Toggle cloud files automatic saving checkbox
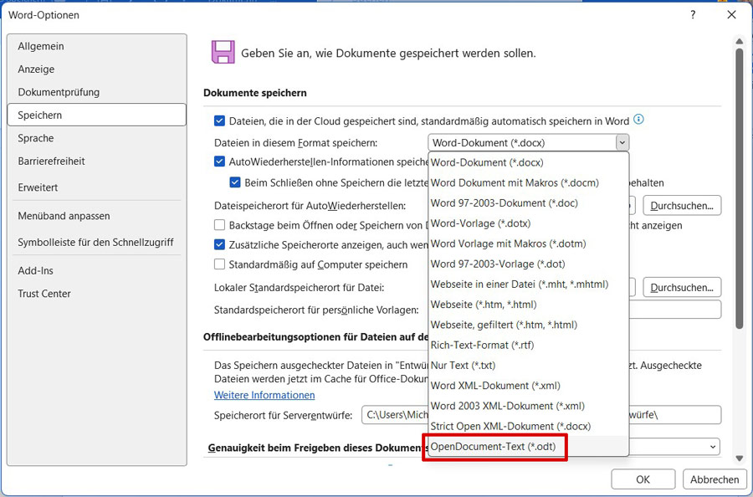This screenshot has width=753, height=497. tap(219, 120)
